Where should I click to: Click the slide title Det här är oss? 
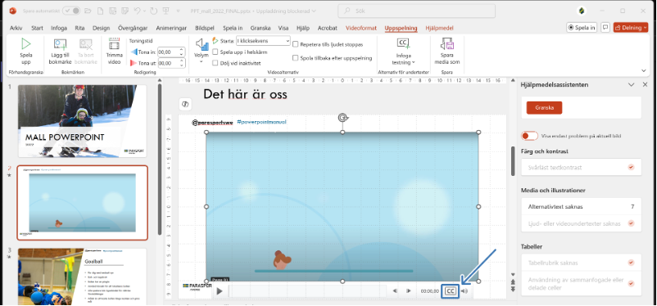click(x=245, y=95)
